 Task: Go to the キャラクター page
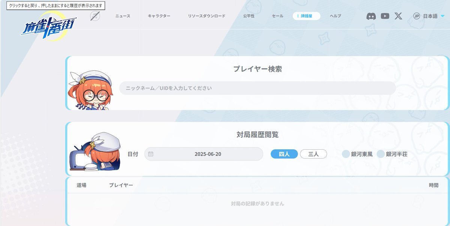[x=159, y=16]
